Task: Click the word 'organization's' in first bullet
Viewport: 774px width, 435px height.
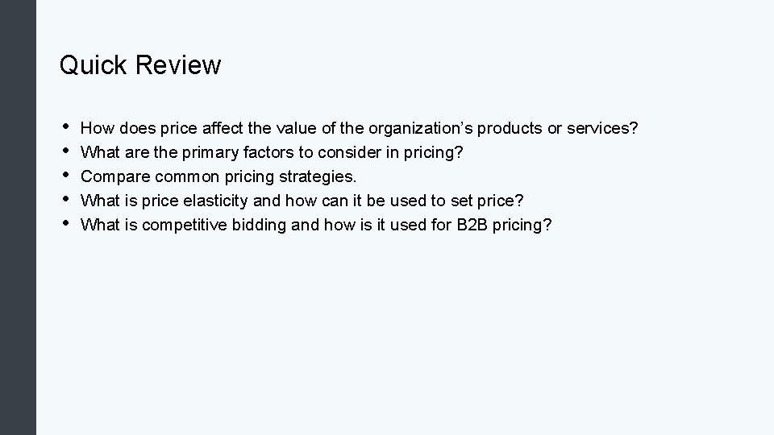Action: (x=421, y=128)
